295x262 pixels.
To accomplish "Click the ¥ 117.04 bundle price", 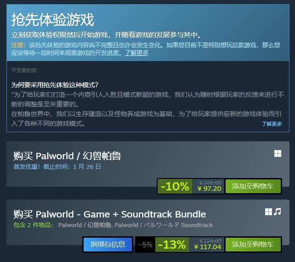I will [x=208, y=247].
